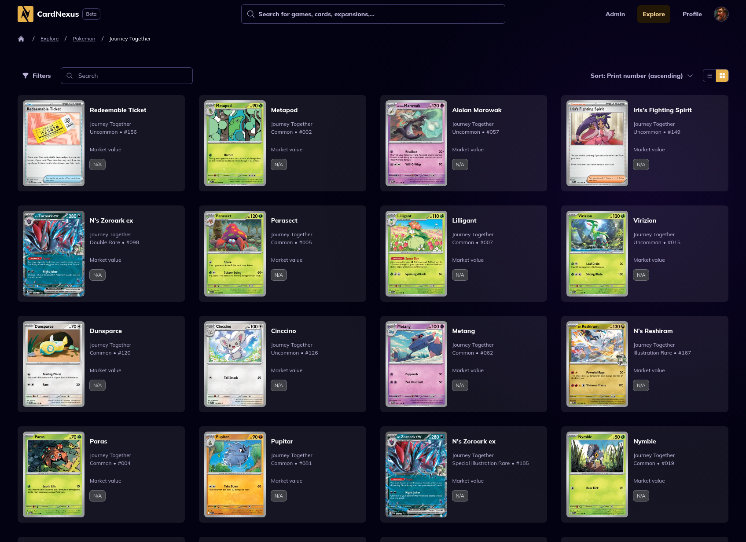This screenshot has height=542, width=746.
Task: Open the Profile navigation item
Action: point(692,14)
